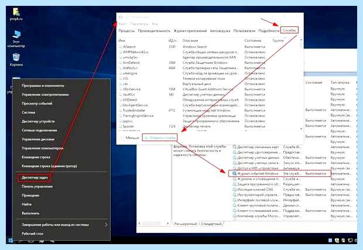Select Управление компьютером menu entry
Screen dimensions: 363x250
(42, 148)
